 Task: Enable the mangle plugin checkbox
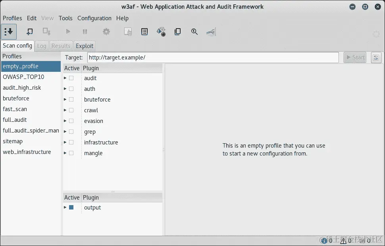(x=71, y=153)
